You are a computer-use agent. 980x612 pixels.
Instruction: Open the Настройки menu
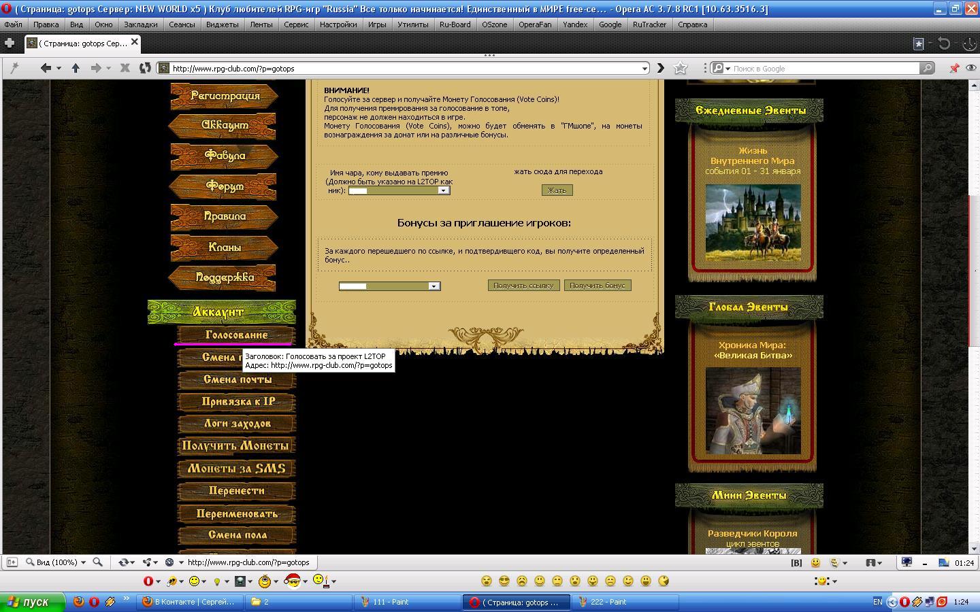click(338, 24)
